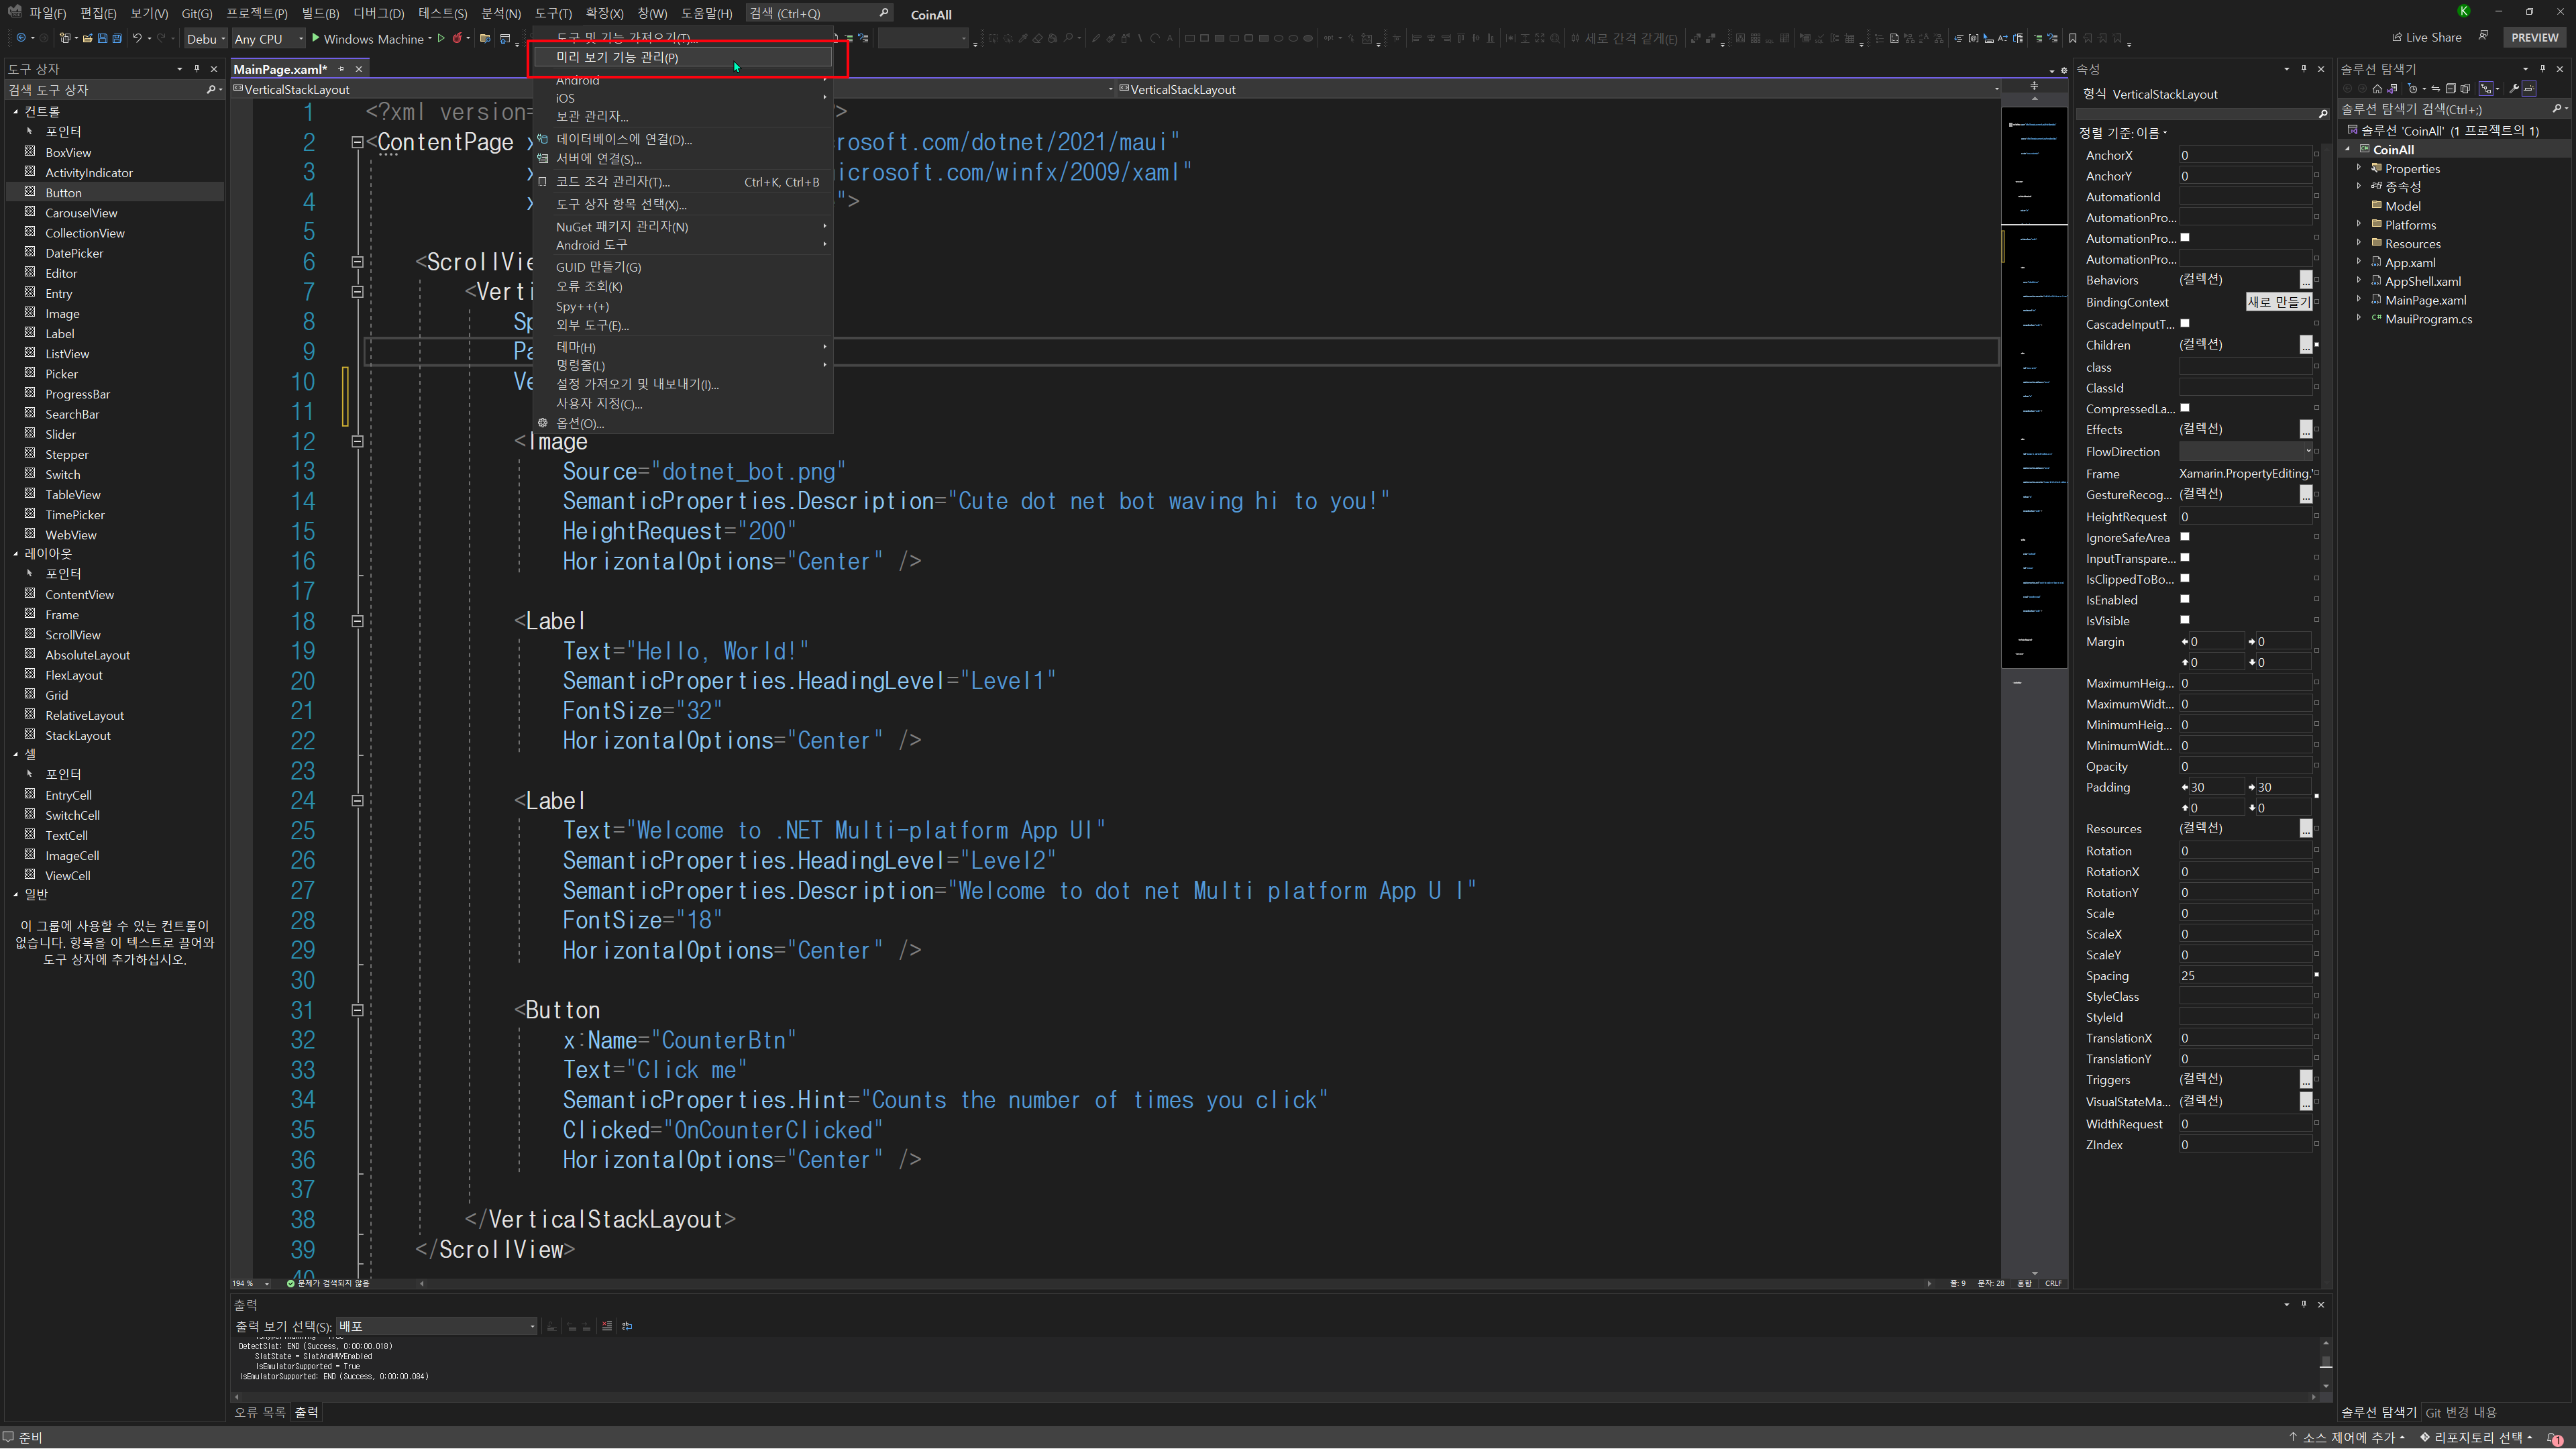Toggle the IsEnabled checkbox in properties
Image resolution: width=2576 pixels, height=1449 pixels.
[2184, 599]
